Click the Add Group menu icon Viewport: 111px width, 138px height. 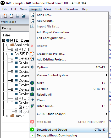click(32, 21)
